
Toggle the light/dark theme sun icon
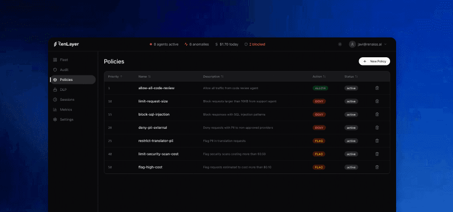(x=340, y=45)
